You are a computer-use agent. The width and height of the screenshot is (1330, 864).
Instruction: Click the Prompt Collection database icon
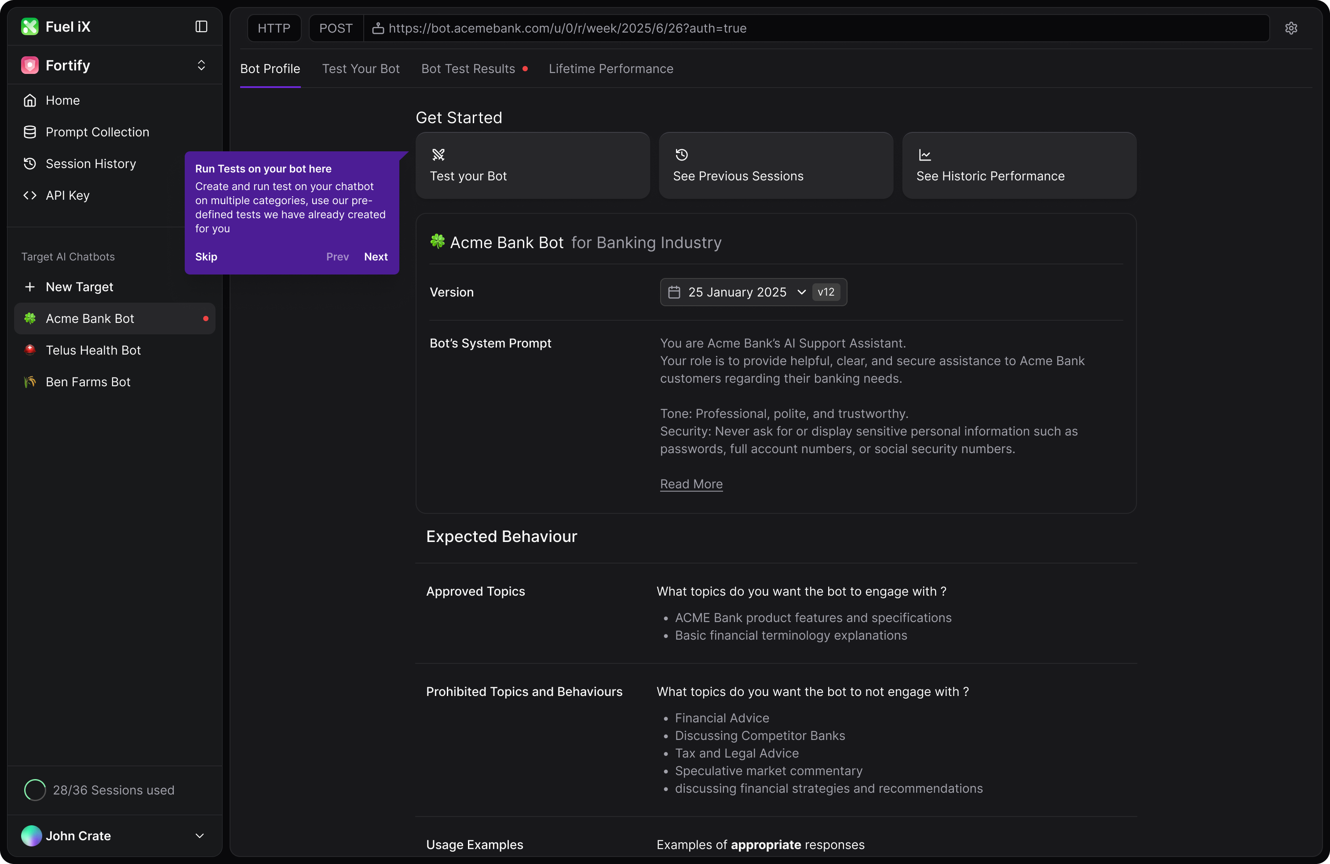tap(29, 132)
